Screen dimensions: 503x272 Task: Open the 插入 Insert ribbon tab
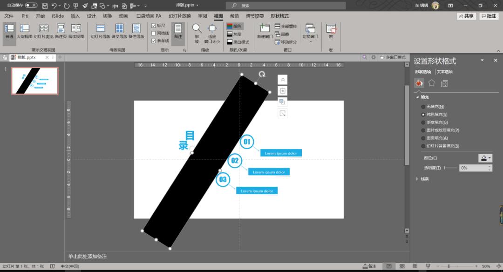point(75,16)
